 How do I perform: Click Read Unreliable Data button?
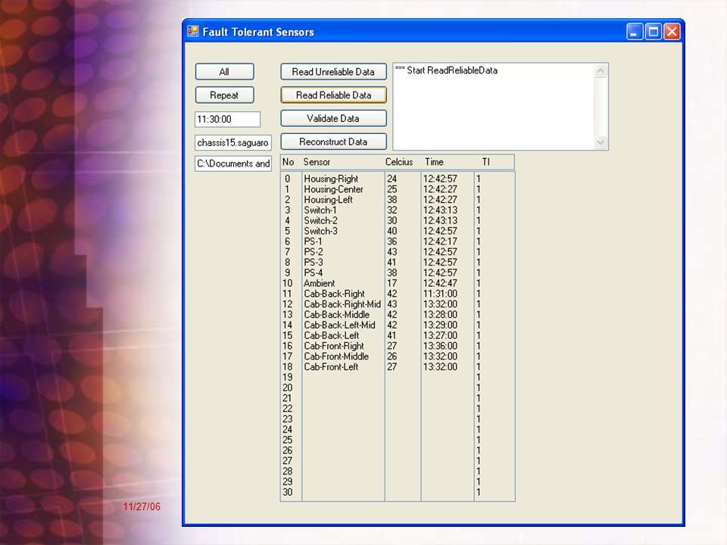(x=333, y=72)
